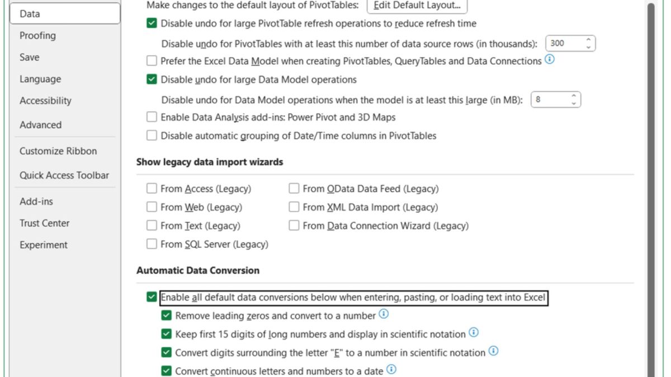Switch to the Proofing options page
Image resolution: width=671 pixels, height=377 pixels.
click(37, 35)
